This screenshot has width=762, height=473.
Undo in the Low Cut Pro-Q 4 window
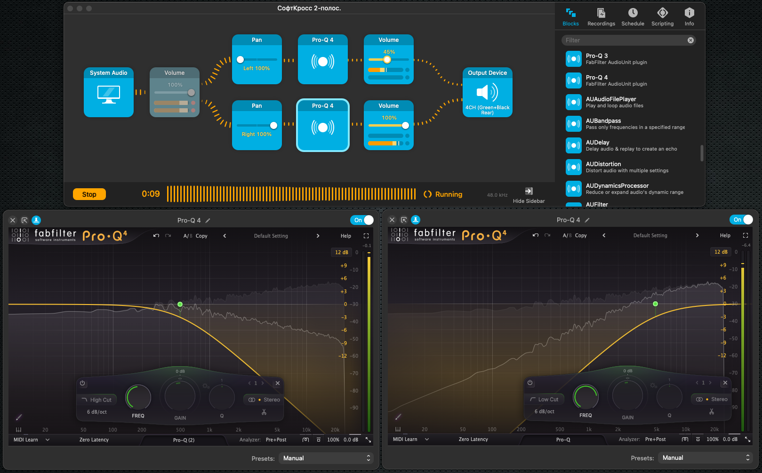point(536,235)
